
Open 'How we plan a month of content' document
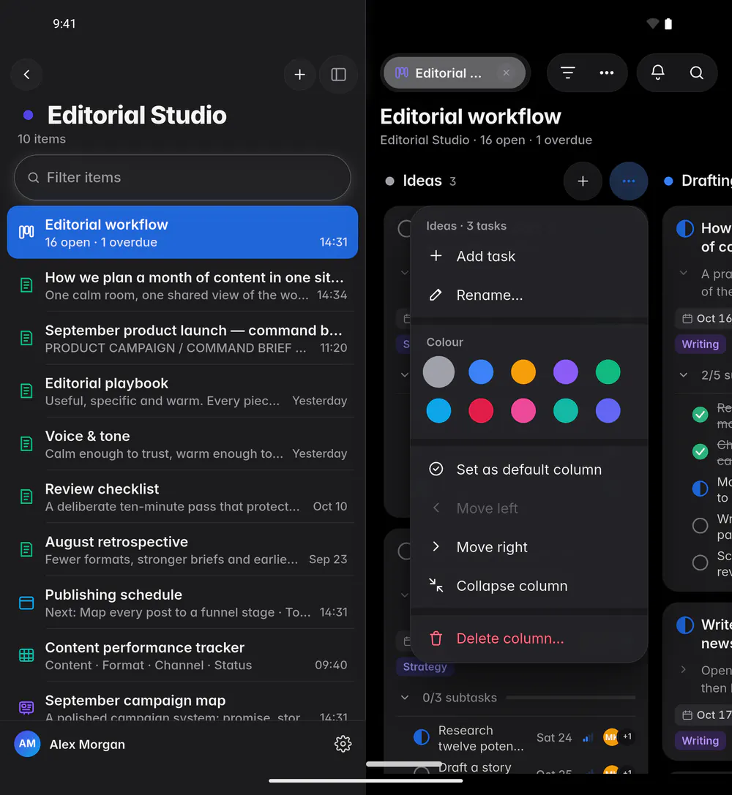(182, 285)
